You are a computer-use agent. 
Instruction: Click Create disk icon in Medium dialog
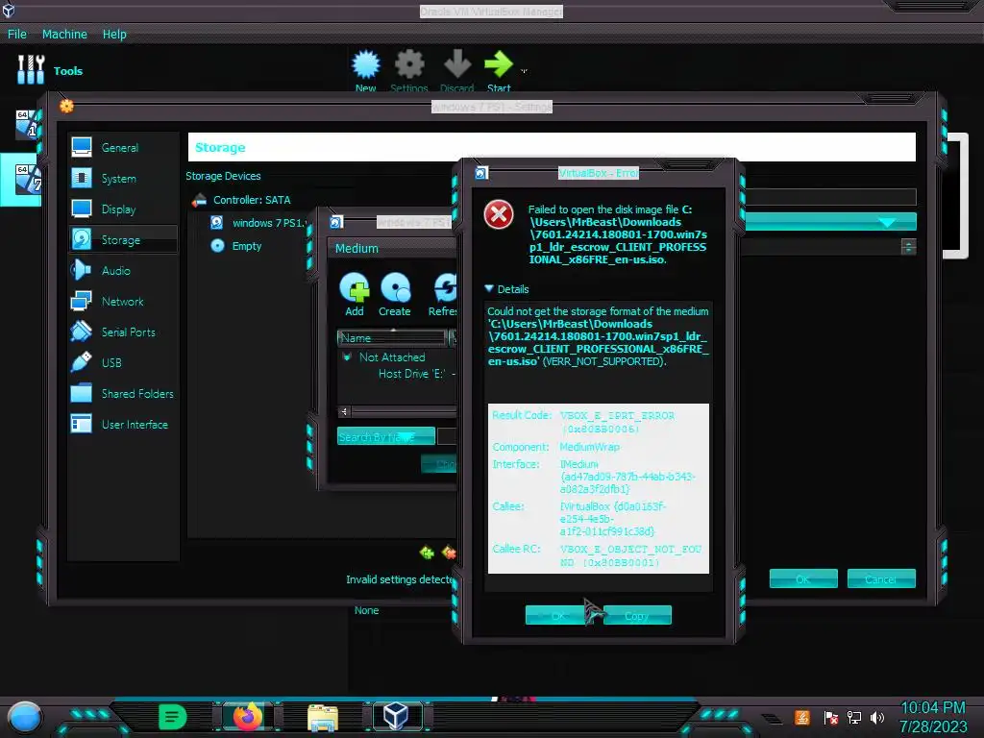click(x=395, y=294)
